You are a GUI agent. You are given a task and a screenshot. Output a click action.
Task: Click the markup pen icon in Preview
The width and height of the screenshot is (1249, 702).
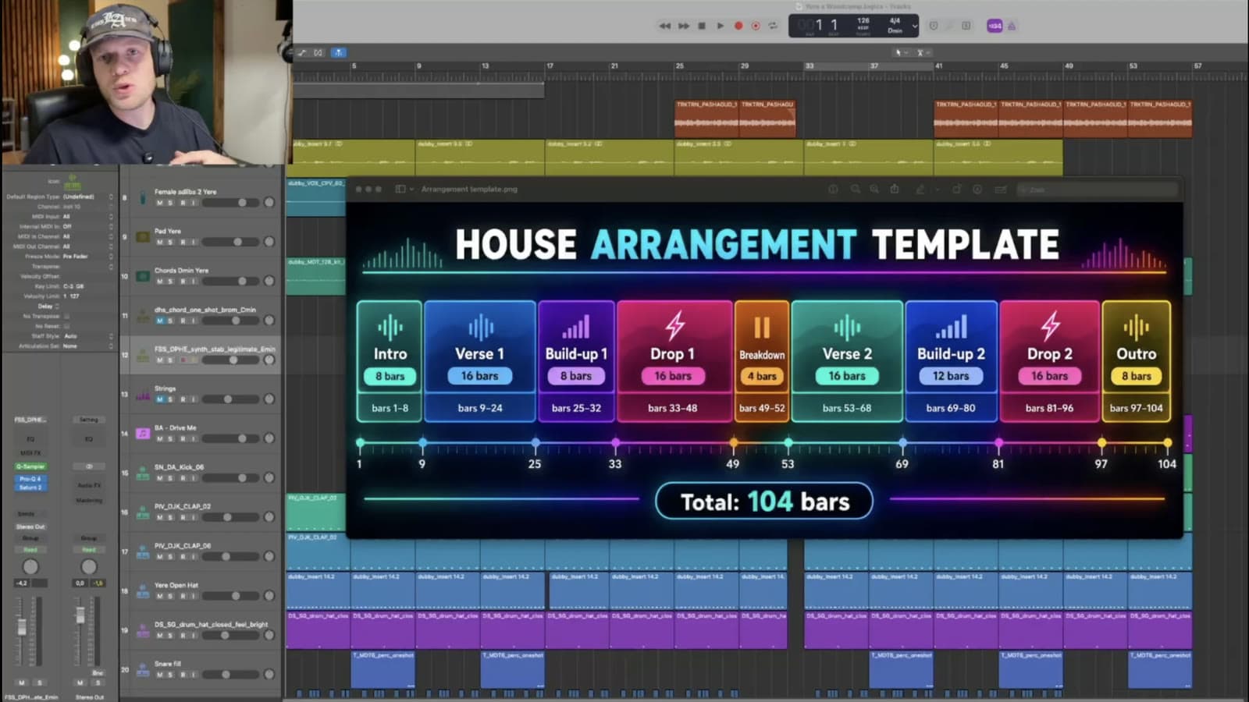(920, 189)
